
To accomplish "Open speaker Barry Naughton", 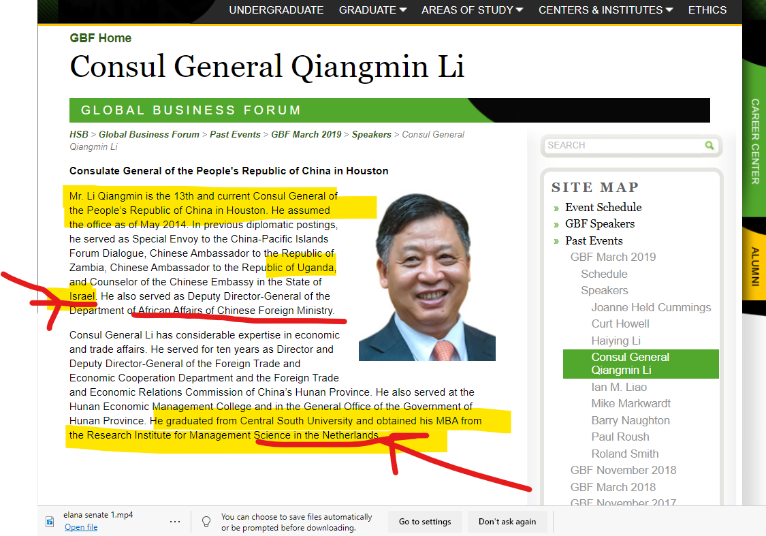I will click(631, 421).
